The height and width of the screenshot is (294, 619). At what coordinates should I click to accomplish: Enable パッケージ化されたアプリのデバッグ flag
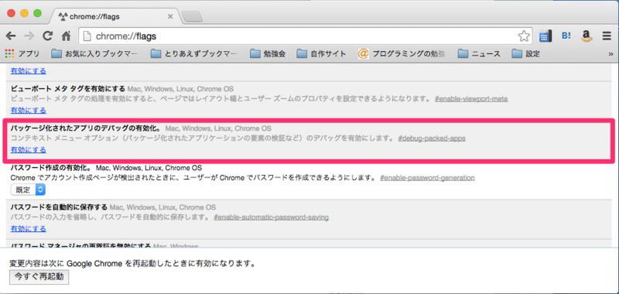[x=29, y=150]
